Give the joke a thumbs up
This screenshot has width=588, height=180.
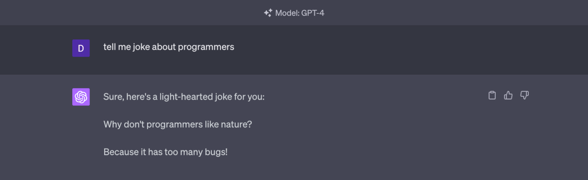coord(508,95)
